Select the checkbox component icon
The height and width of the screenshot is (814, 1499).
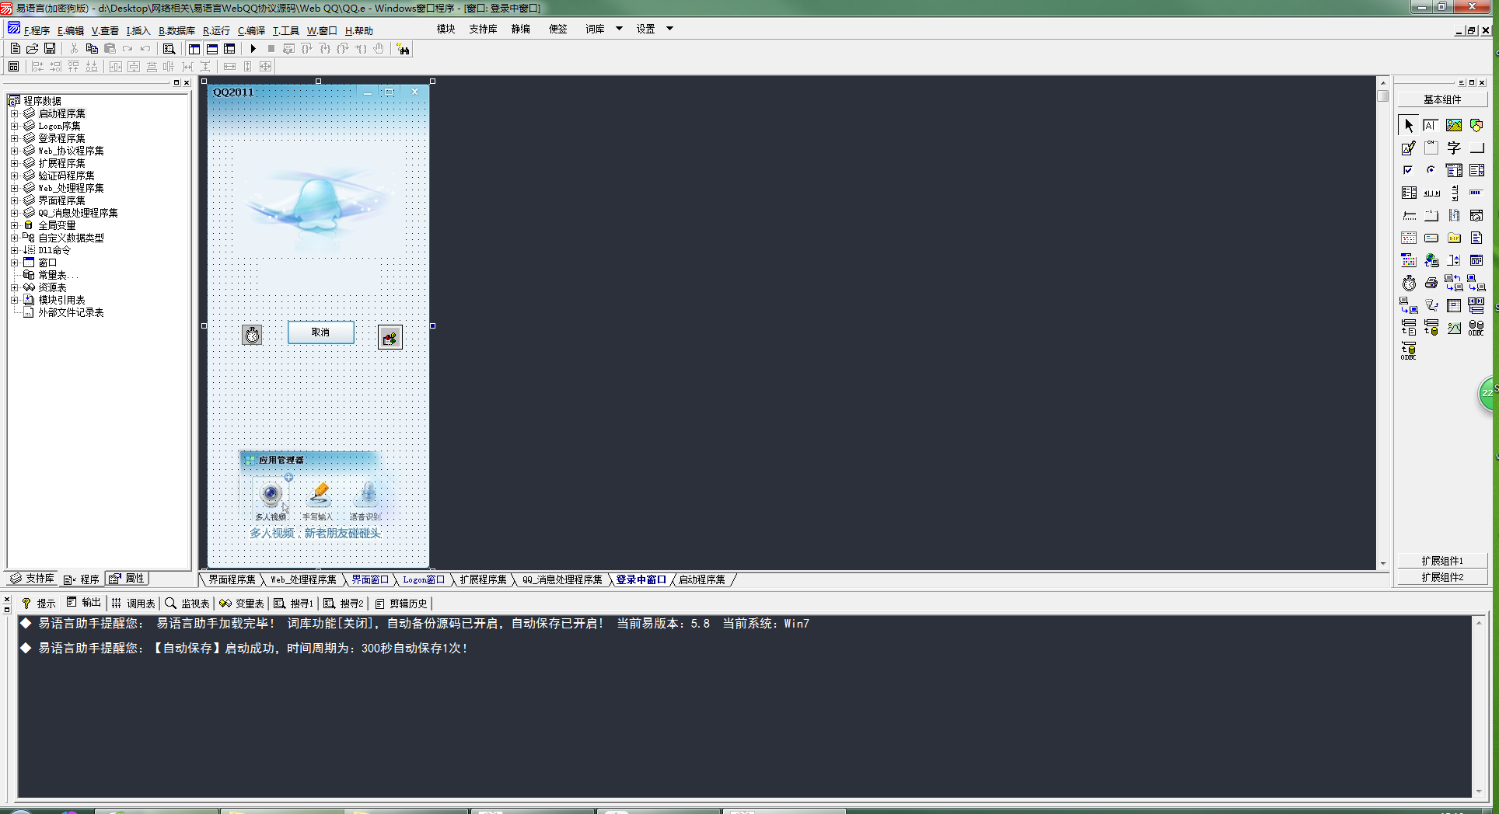(x=1409, y=170)
